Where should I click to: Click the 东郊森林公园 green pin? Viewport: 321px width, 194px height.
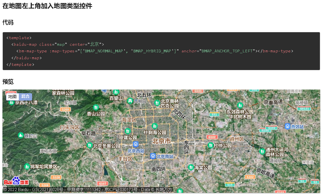(240, 105)
